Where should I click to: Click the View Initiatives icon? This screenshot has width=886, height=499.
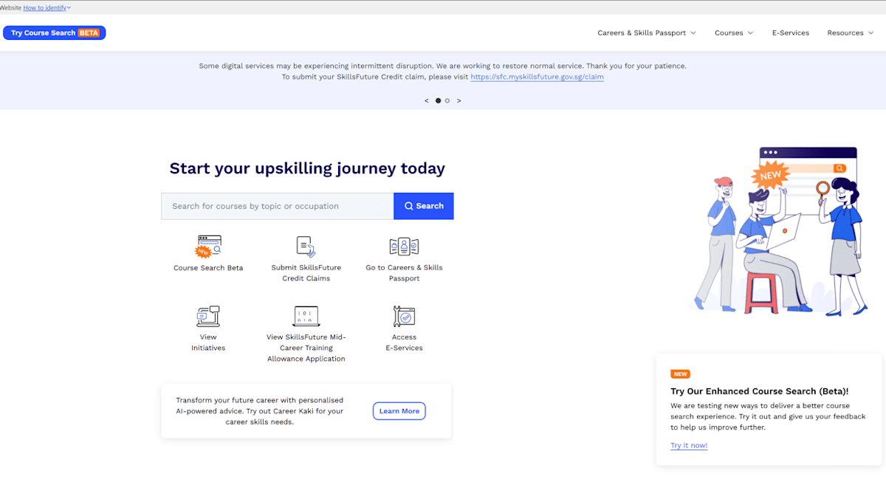[x=208, y=316]
